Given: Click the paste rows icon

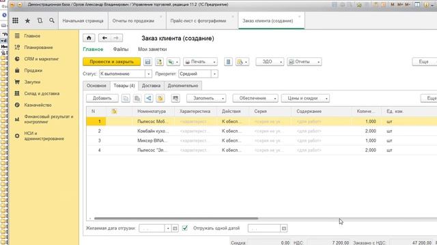Looking at the screenshot, I should coord(137,98).
